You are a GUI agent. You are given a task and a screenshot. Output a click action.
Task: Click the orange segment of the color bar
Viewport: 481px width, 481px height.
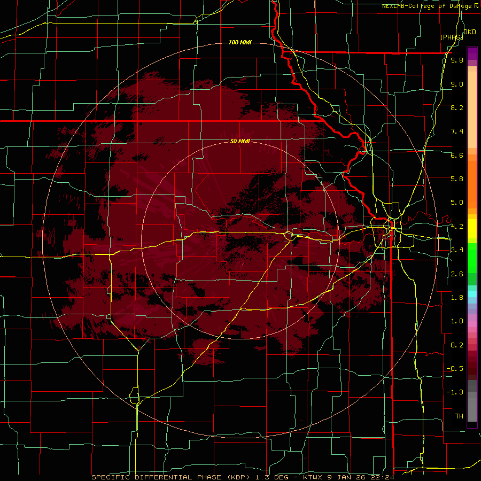(x=472, y=184)
